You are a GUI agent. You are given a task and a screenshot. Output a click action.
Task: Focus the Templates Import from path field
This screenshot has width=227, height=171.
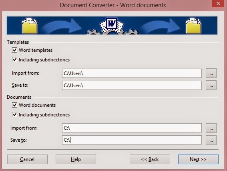[x=132, y=73]
